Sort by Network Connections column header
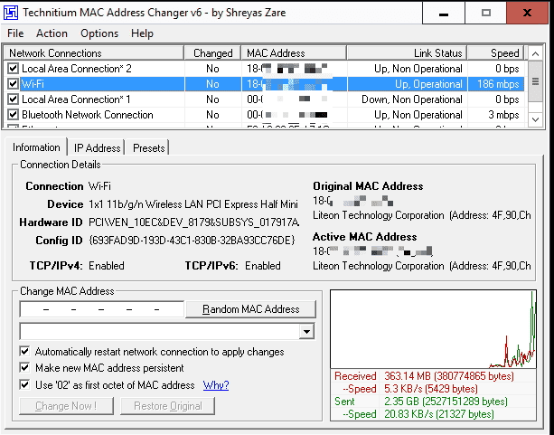The height and width of the screenshot is (435, 554). pos(94,53)
